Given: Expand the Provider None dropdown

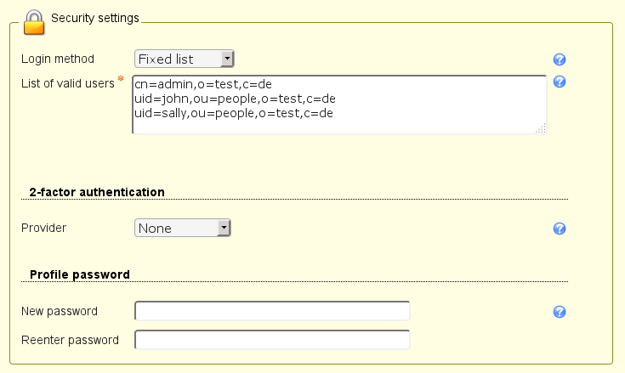Looking at the screenshot, I should (183, 228).
